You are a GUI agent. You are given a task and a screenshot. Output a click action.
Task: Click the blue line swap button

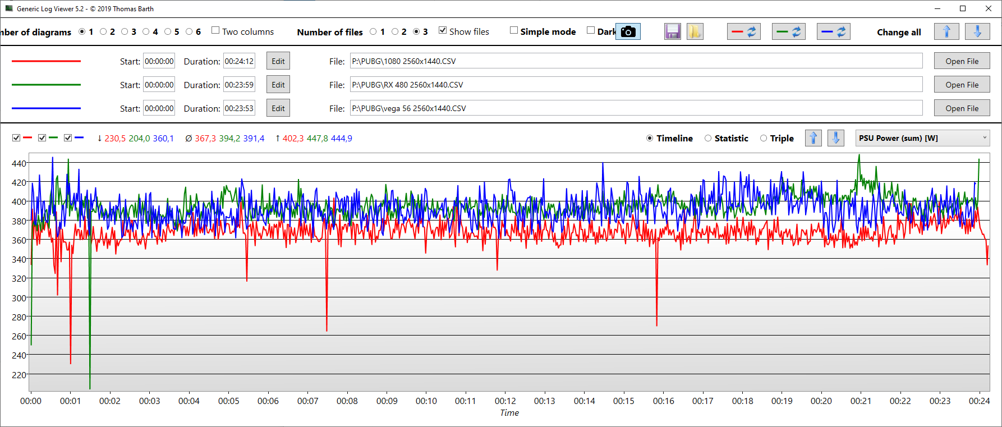tap(833, 32)
